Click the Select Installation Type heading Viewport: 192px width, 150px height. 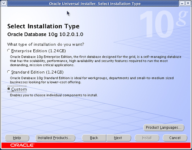[43, 26]
